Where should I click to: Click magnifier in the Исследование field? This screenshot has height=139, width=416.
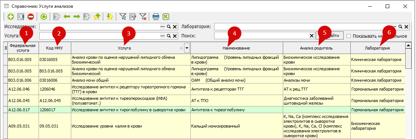[x=168, y=27]
